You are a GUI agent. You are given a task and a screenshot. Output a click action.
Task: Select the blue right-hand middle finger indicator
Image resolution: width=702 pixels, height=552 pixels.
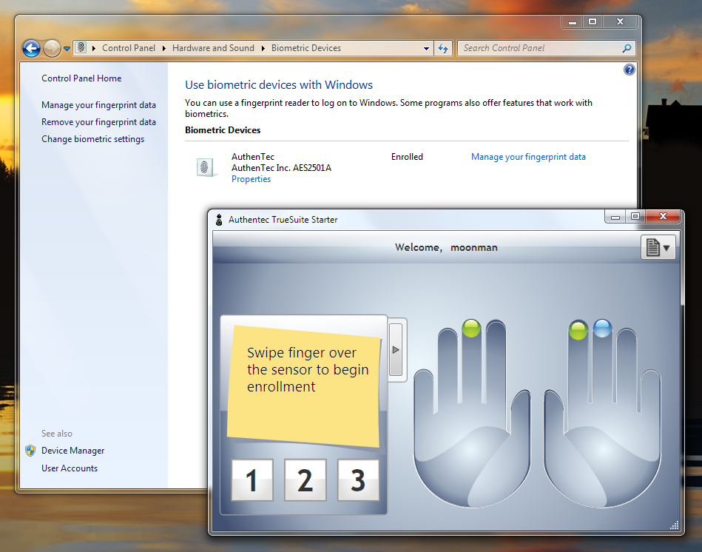603,329
